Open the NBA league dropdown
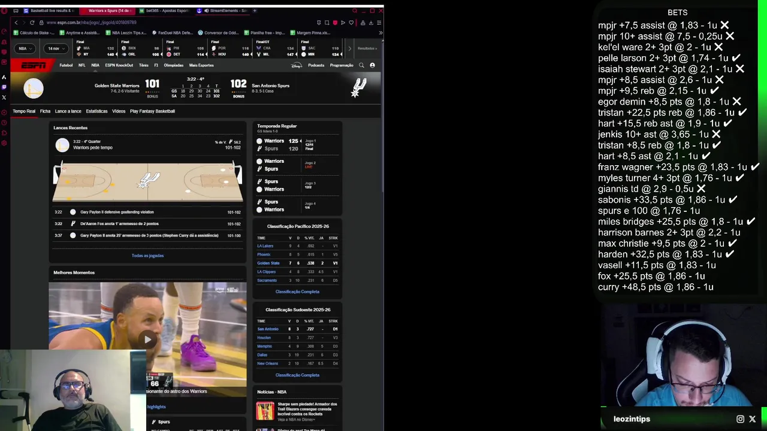The height and width of the screenshot is (431, 767). [25, 48]
